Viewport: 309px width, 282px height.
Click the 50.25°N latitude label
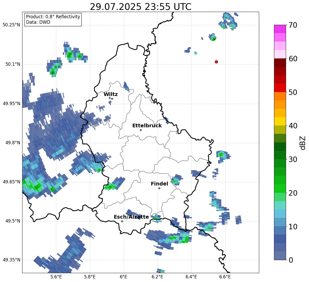tap(11, 25)
